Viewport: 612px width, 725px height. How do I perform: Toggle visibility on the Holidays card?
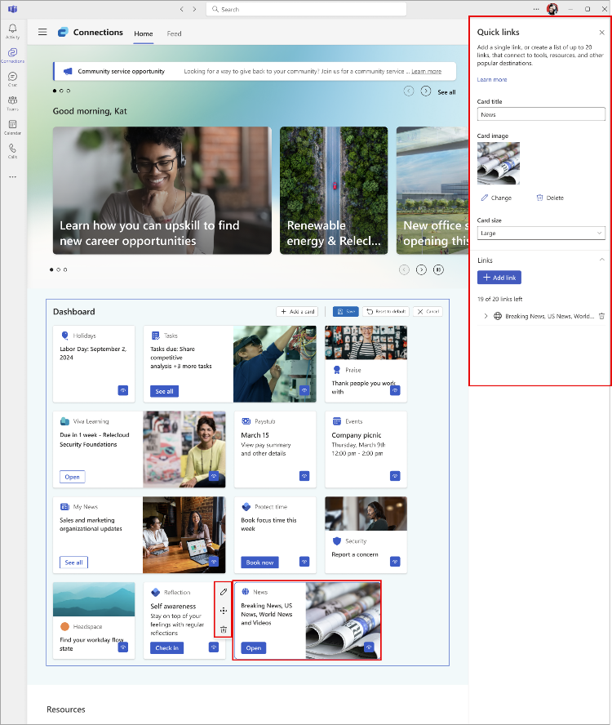123,391
